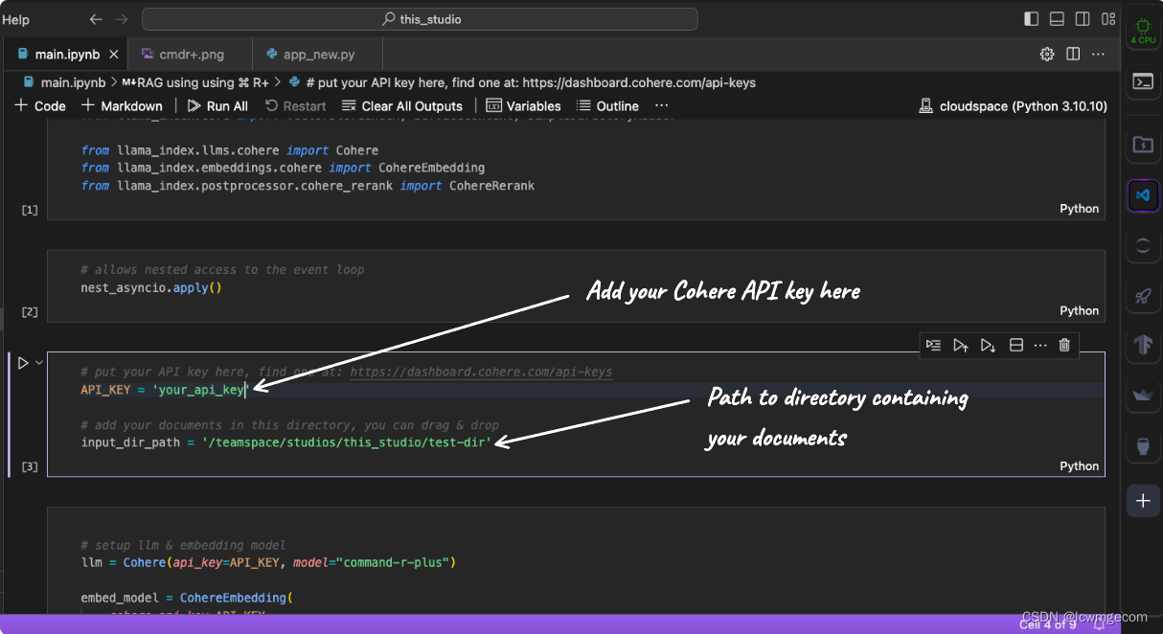Click the this_studio search bar
The width and height of the screenshot is (1163, 634).
419,19
